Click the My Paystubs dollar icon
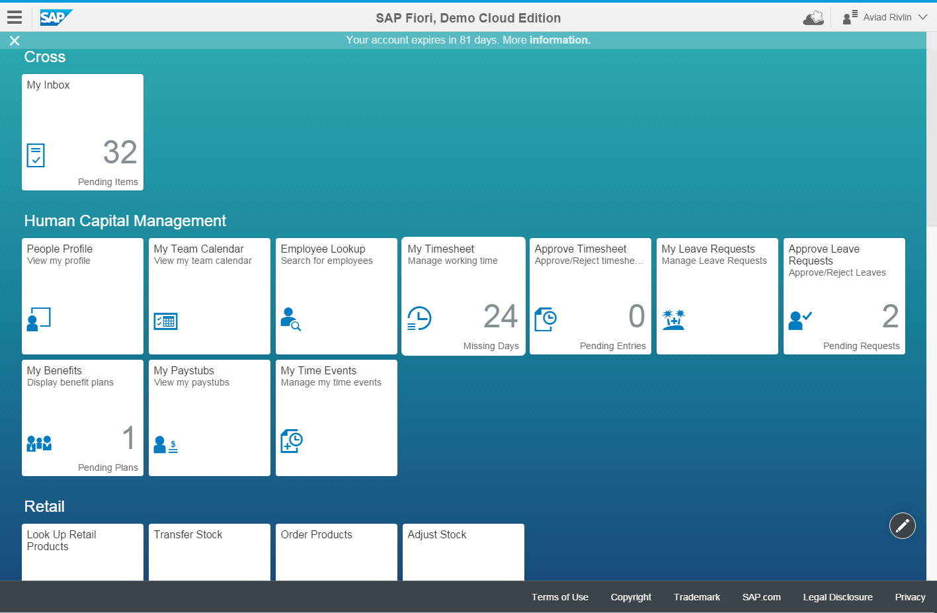This screenshot has width=937, height=613. [x=165, y=444]
